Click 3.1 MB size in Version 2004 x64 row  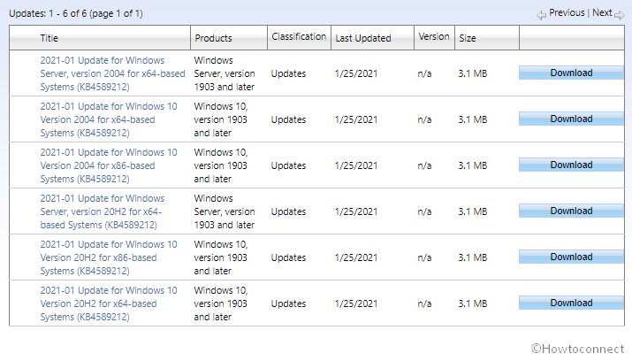pos(472,119)
